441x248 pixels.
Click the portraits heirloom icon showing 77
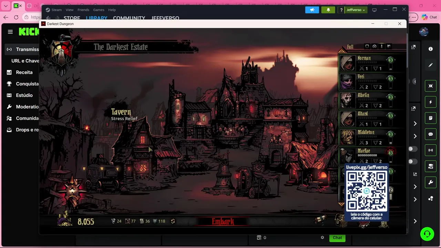pyautogui.click(x=127, y=221)
